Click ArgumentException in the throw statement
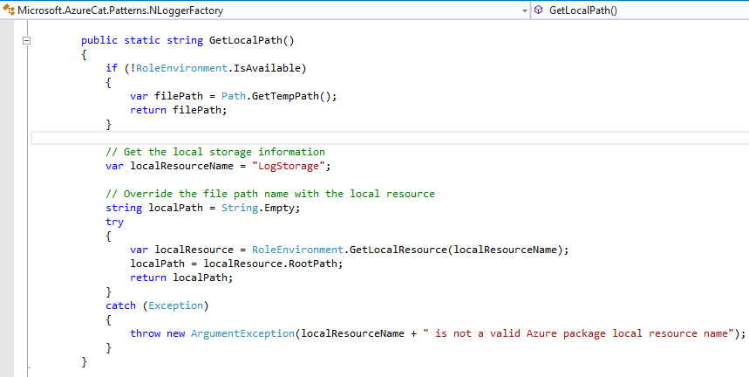The width and height of the screenshot is (749, 377). click(x=242, y=333)
